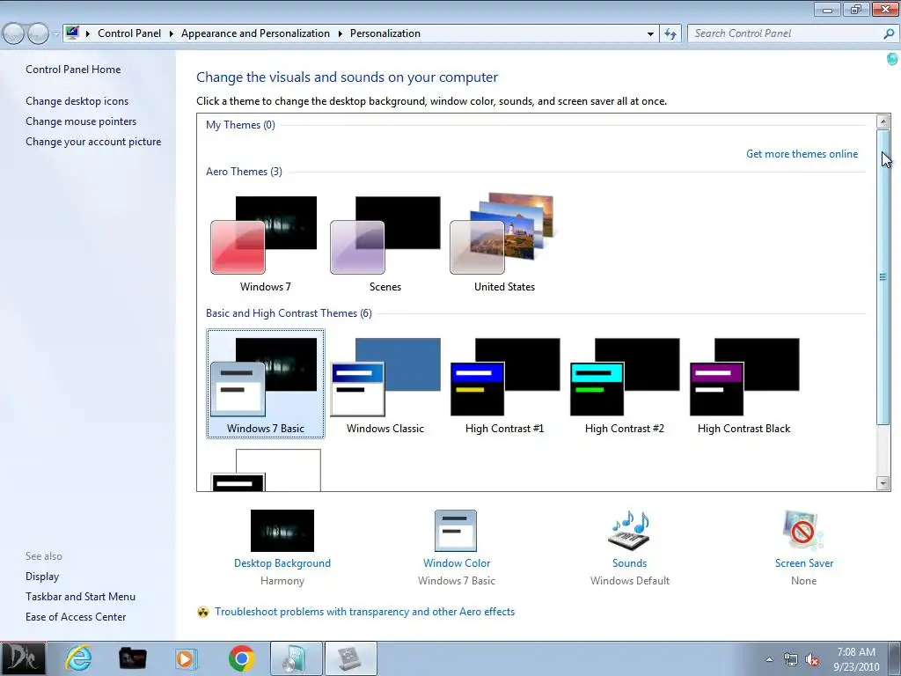Click the Desktop Background text link
Screen dimensions: 901x676
click(x=282, y=563)
